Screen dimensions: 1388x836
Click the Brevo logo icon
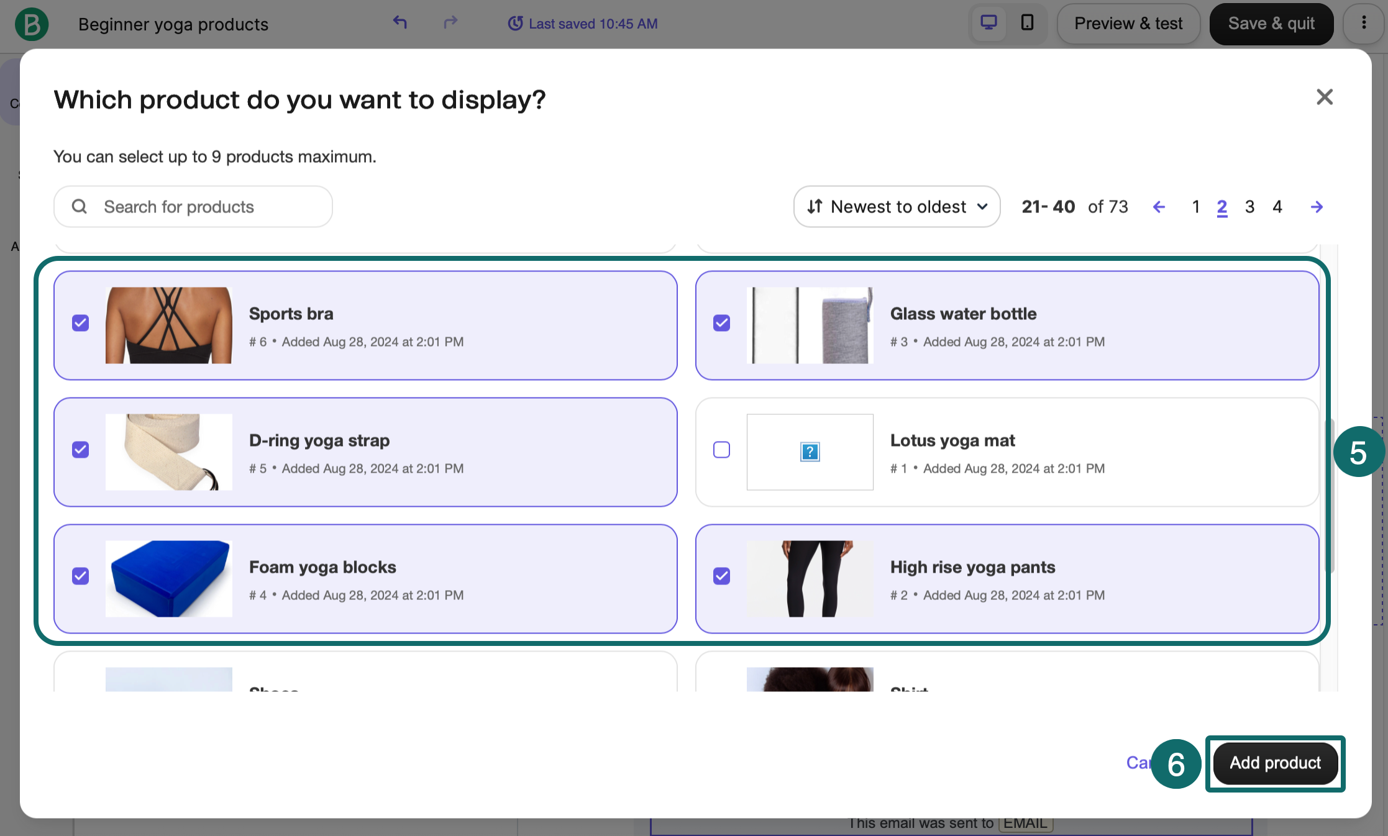pyautogui.click(x=31, y=24)
